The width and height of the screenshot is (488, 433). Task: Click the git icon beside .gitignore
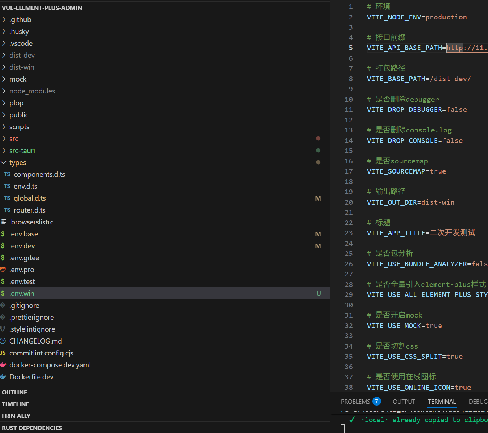3,305
